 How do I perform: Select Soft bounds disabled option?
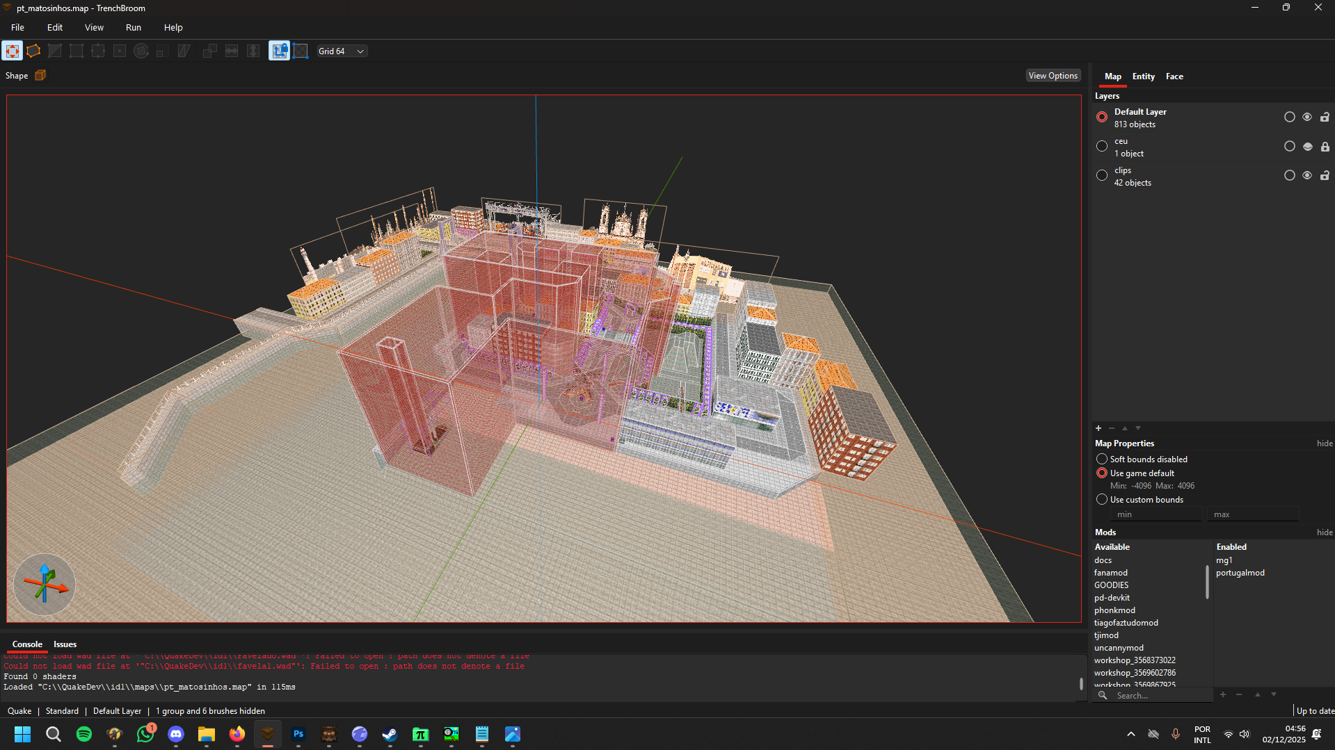click(1102, 459)
